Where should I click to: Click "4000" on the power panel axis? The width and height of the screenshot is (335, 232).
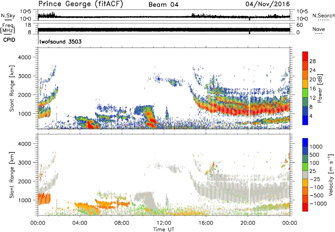click(25, 57)
